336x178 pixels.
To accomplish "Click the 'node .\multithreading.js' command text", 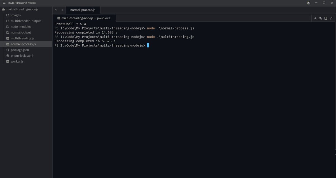I will tap(171, 37).
